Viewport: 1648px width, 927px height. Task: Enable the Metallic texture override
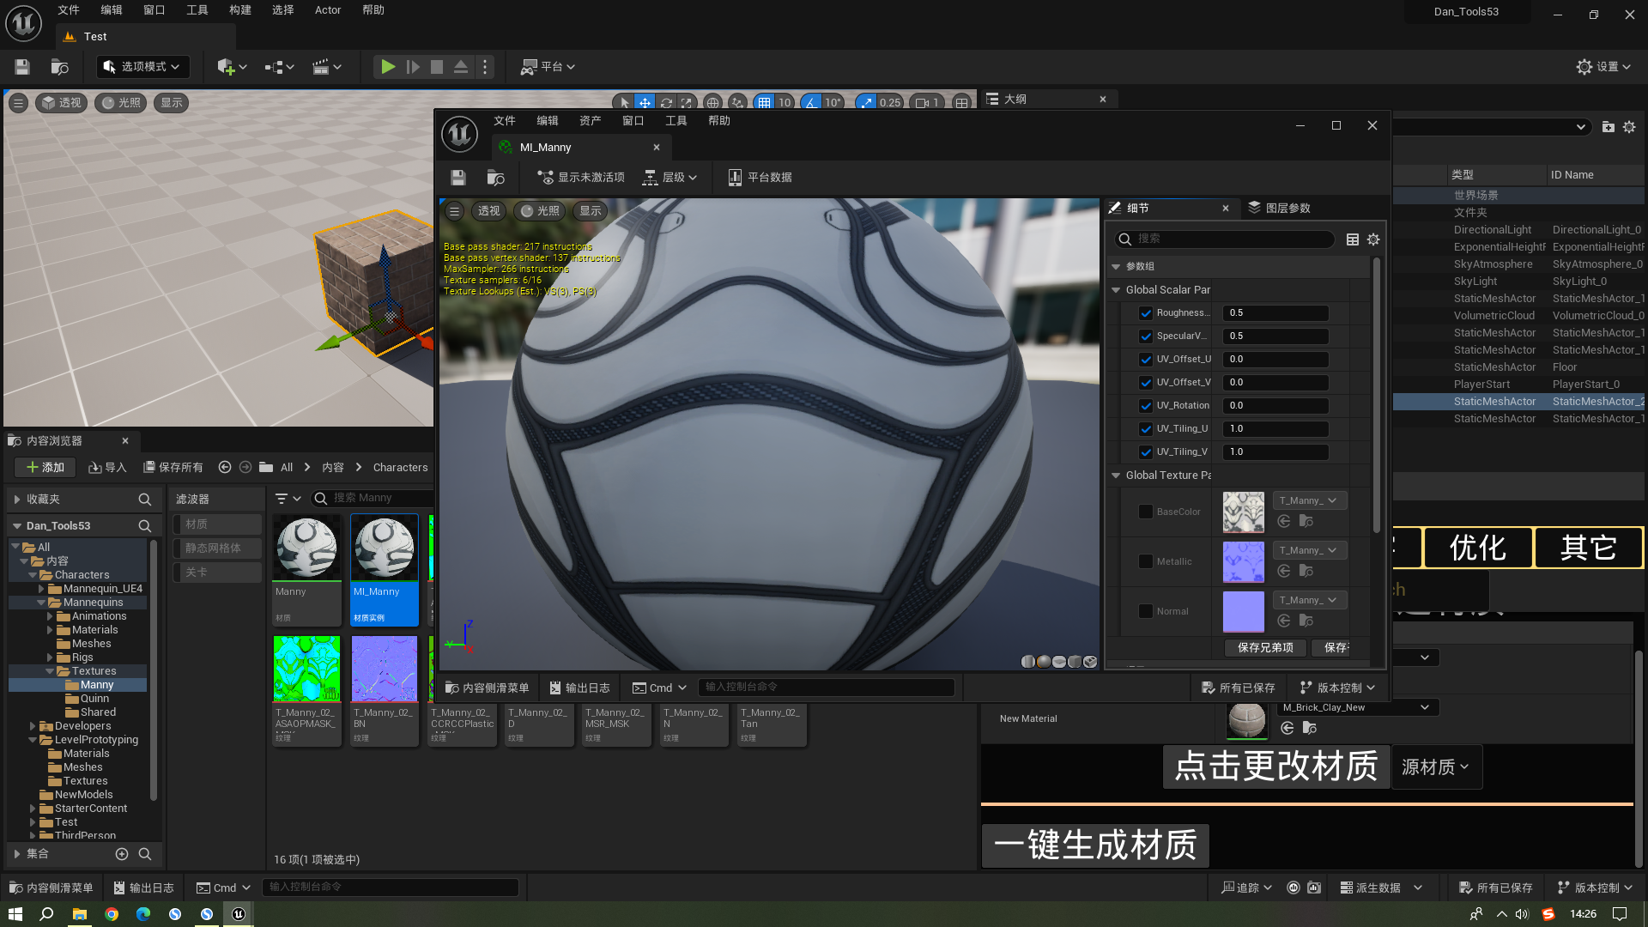(1146, 562)
